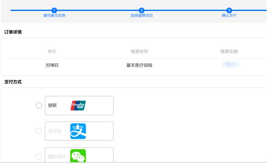
Task: Click the 基本医疗保险 payment type cell
Action: point(139,65)
